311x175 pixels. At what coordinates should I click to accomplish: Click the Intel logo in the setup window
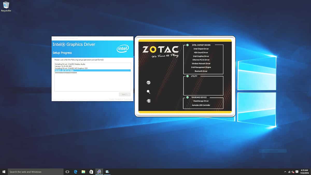coord(123,48)
